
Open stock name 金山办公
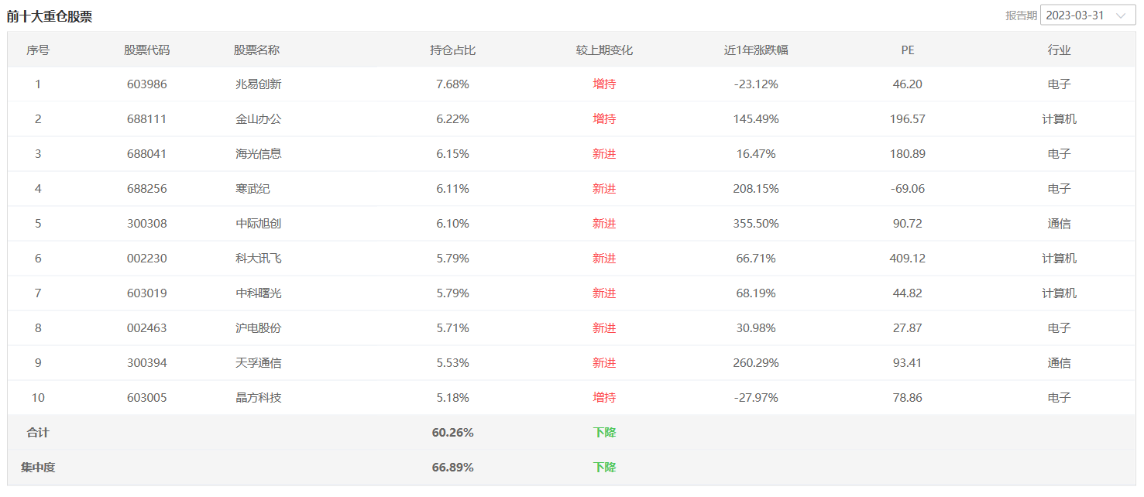pyautogui.click(x=258, y=119)
